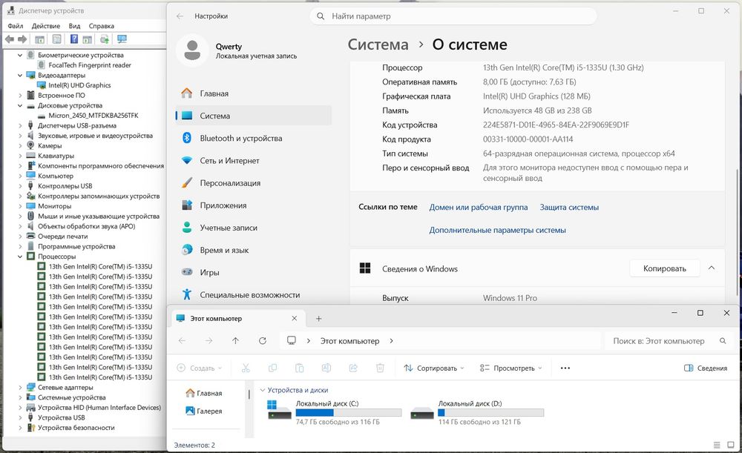
Task: Select Local Disk (C:) drive
Action: [335, 412]
